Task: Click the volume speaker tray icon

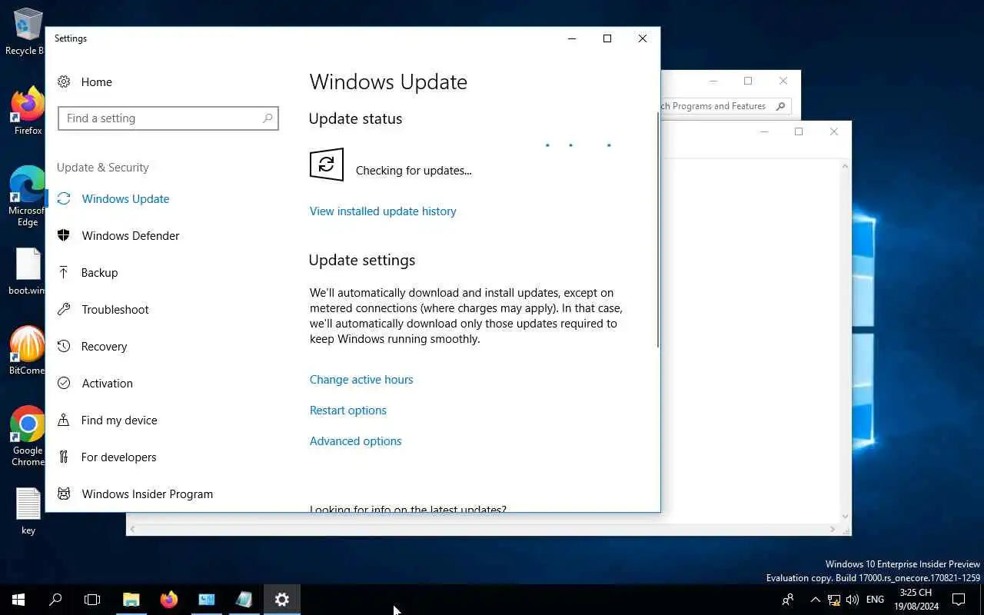Action: (852, 600)
